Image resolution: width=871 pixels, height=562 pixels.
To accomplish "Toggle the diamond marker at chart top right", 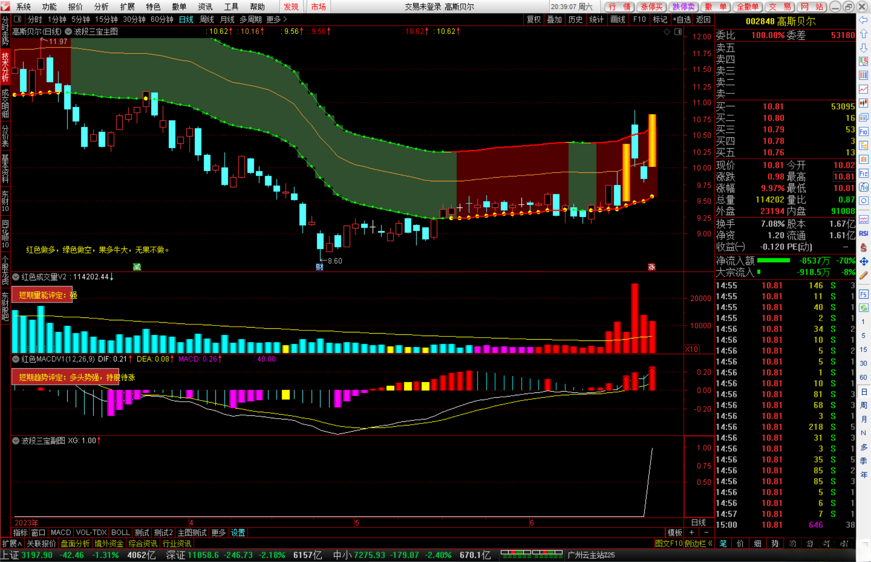I will (667, 31).
